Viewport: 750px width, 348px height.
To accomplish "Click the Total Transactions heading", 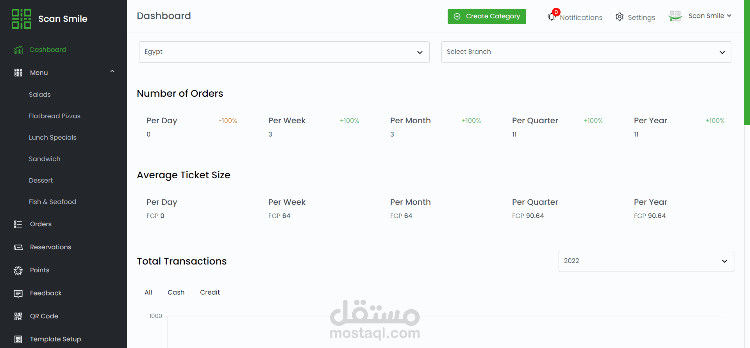I will [x=182, y=261].
